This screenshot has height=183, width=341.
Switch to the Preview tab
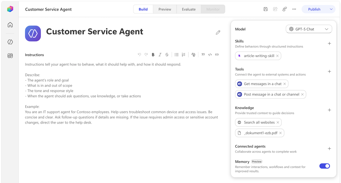coord(165,9)
